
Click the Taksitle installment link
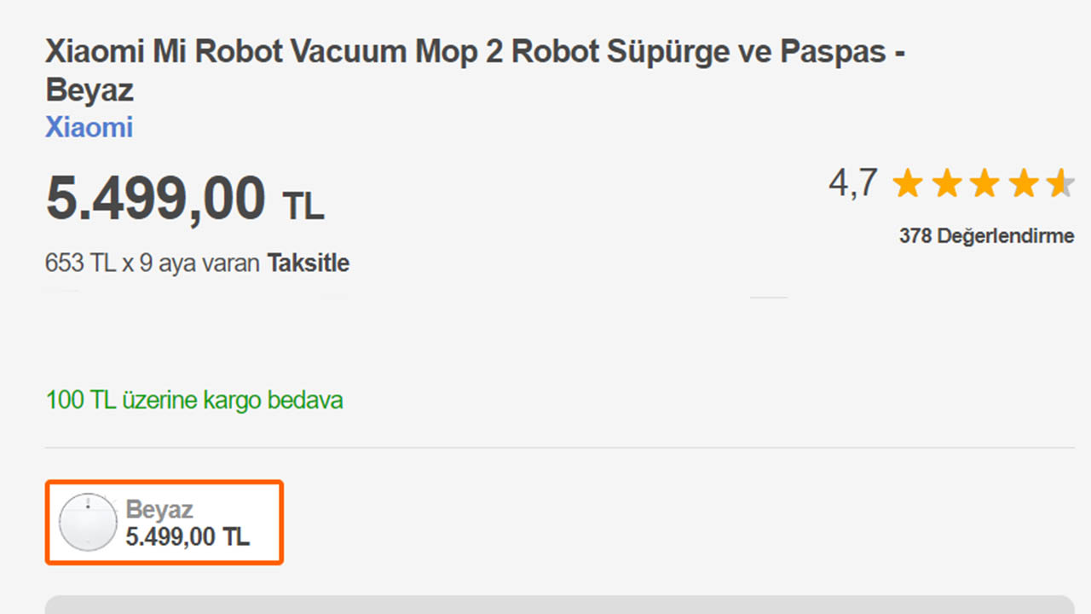point(308,263)
